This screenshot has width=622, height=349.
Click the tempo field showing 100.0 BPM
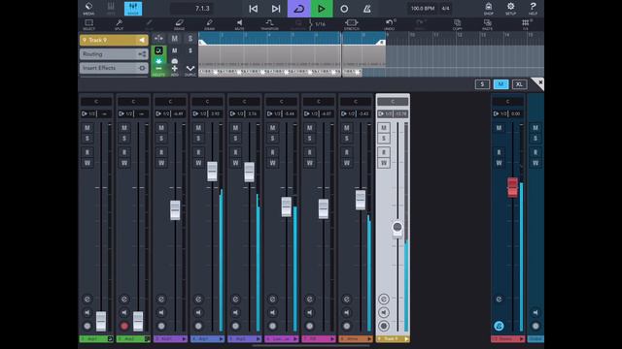pyautogui.click(x=423, y=9)
